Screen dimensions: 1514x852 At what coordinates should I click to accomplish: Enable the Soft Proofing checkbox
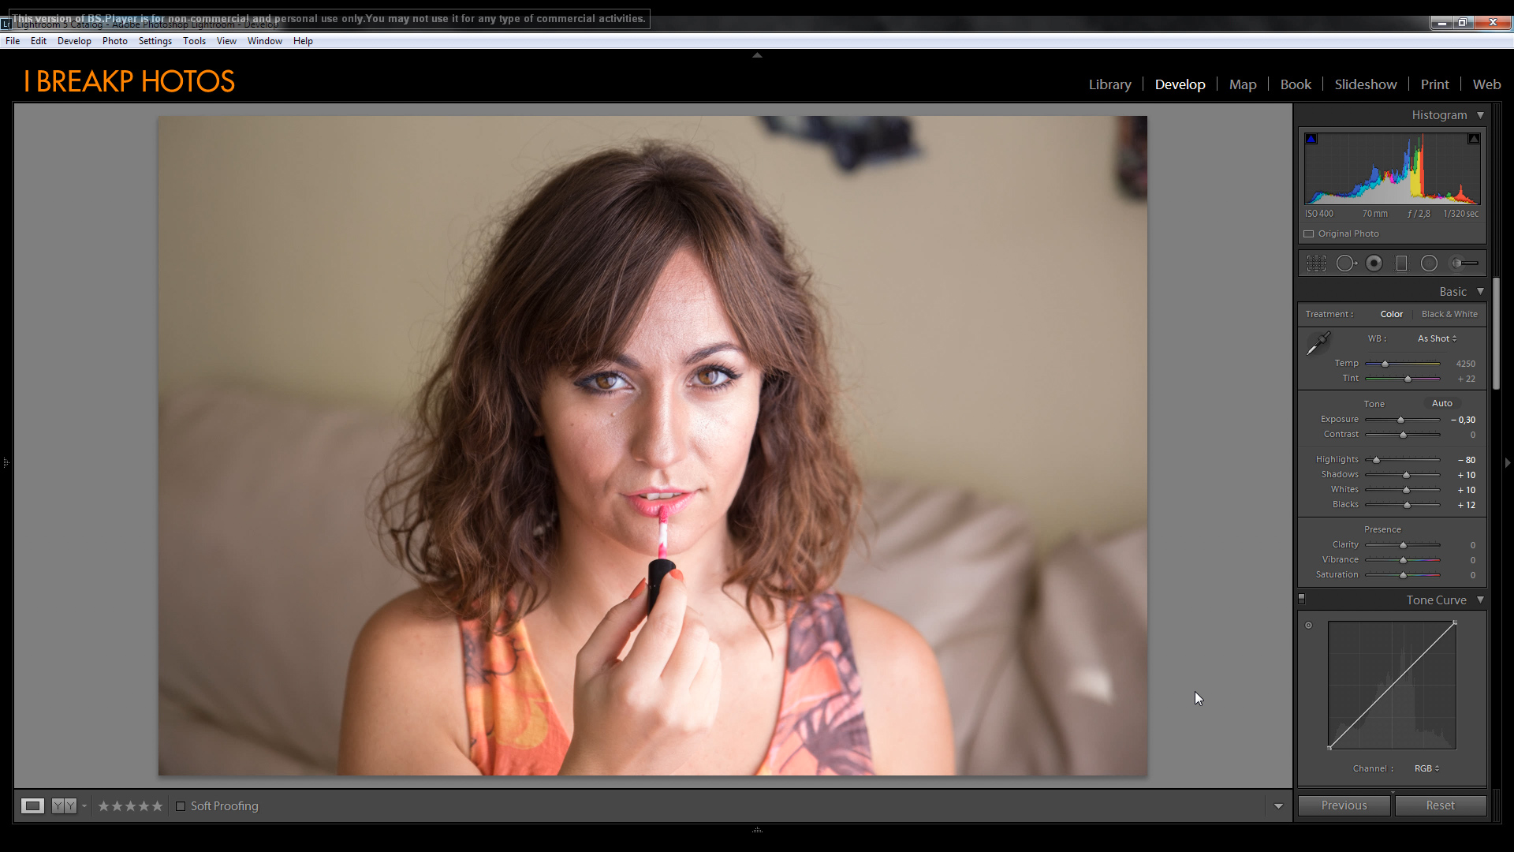(181, 806)
